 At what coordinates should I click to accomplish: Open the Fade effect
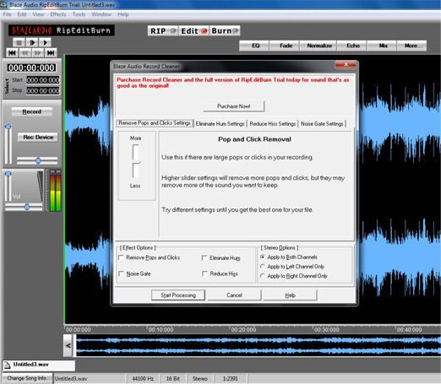point(286,46)
